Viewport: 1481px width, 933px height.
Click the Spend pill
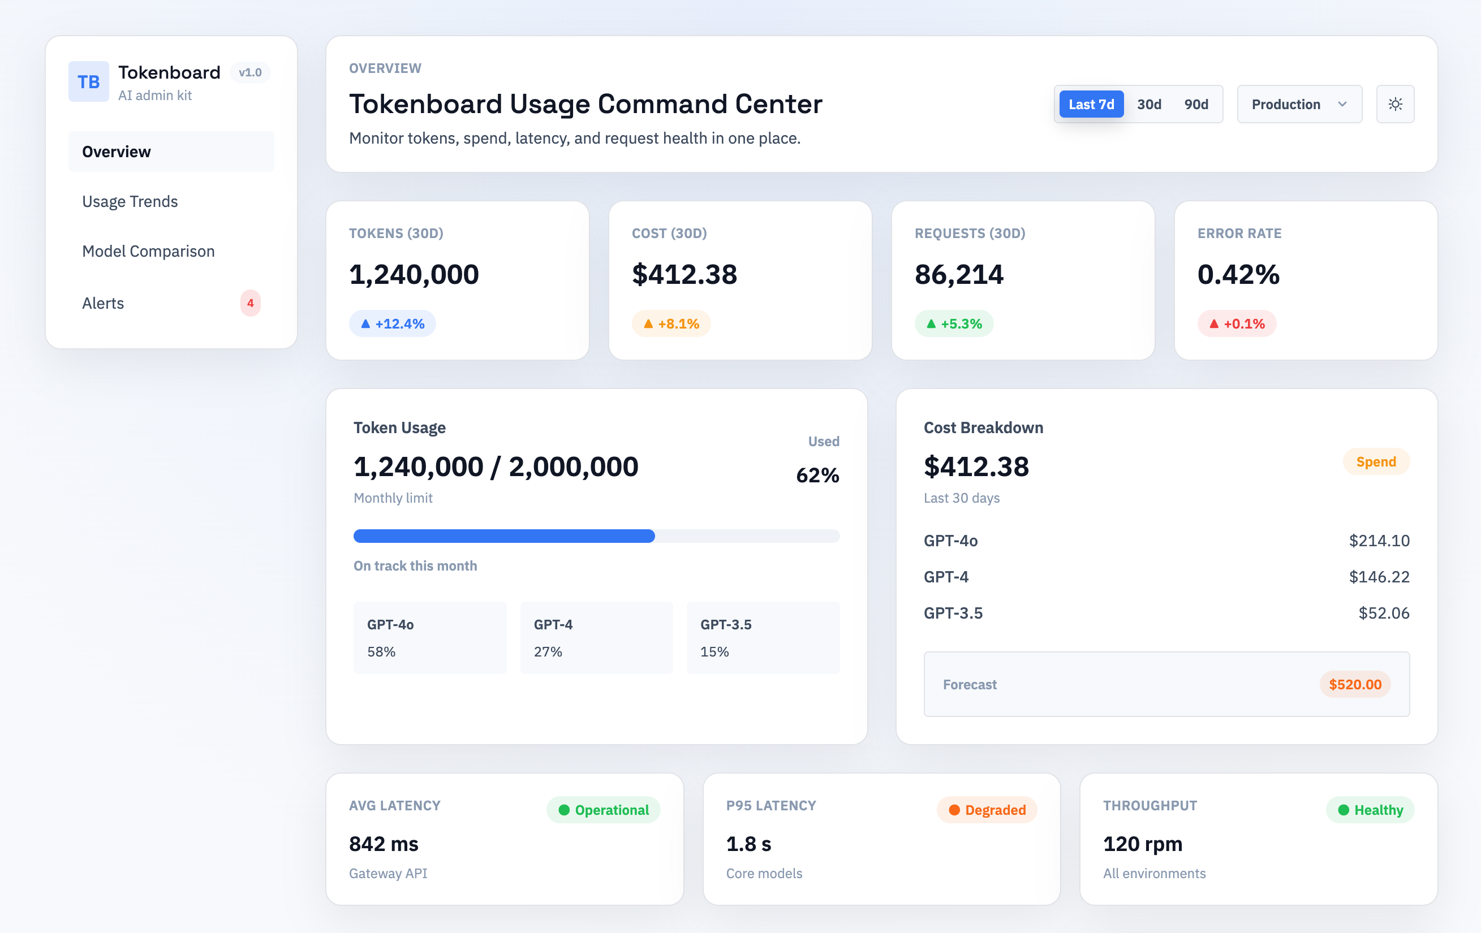[x=1375, y=461]
